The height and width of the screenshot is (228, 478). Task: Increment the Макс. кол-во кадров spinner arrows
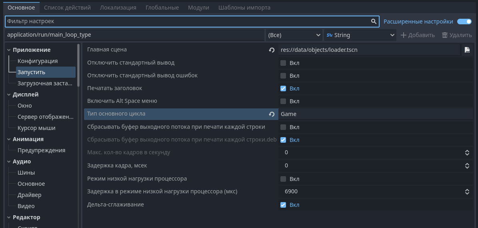pos(467,151)
